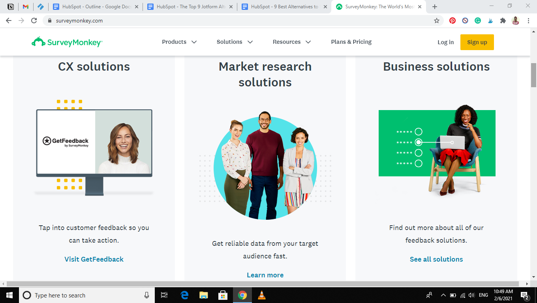Image resolution: width=537 pixels, height=303 pixels.
Task: Open the red blocked-circle extension
Action: tap(465, 21)
